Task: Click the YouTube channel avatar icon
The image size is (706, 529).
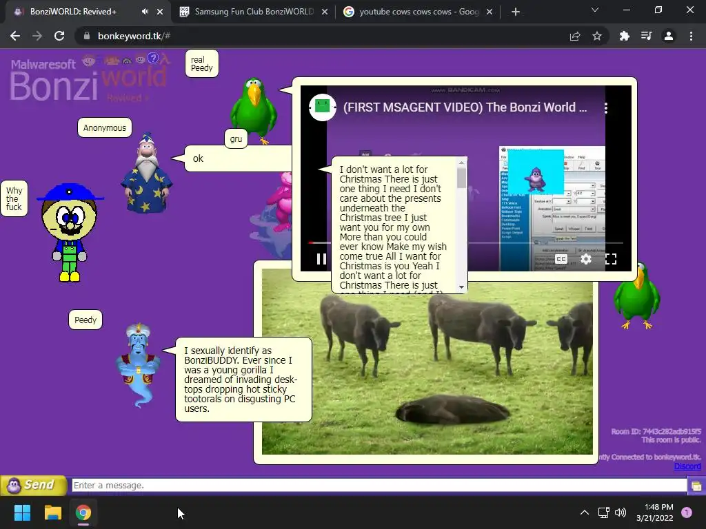Action: 323,107
